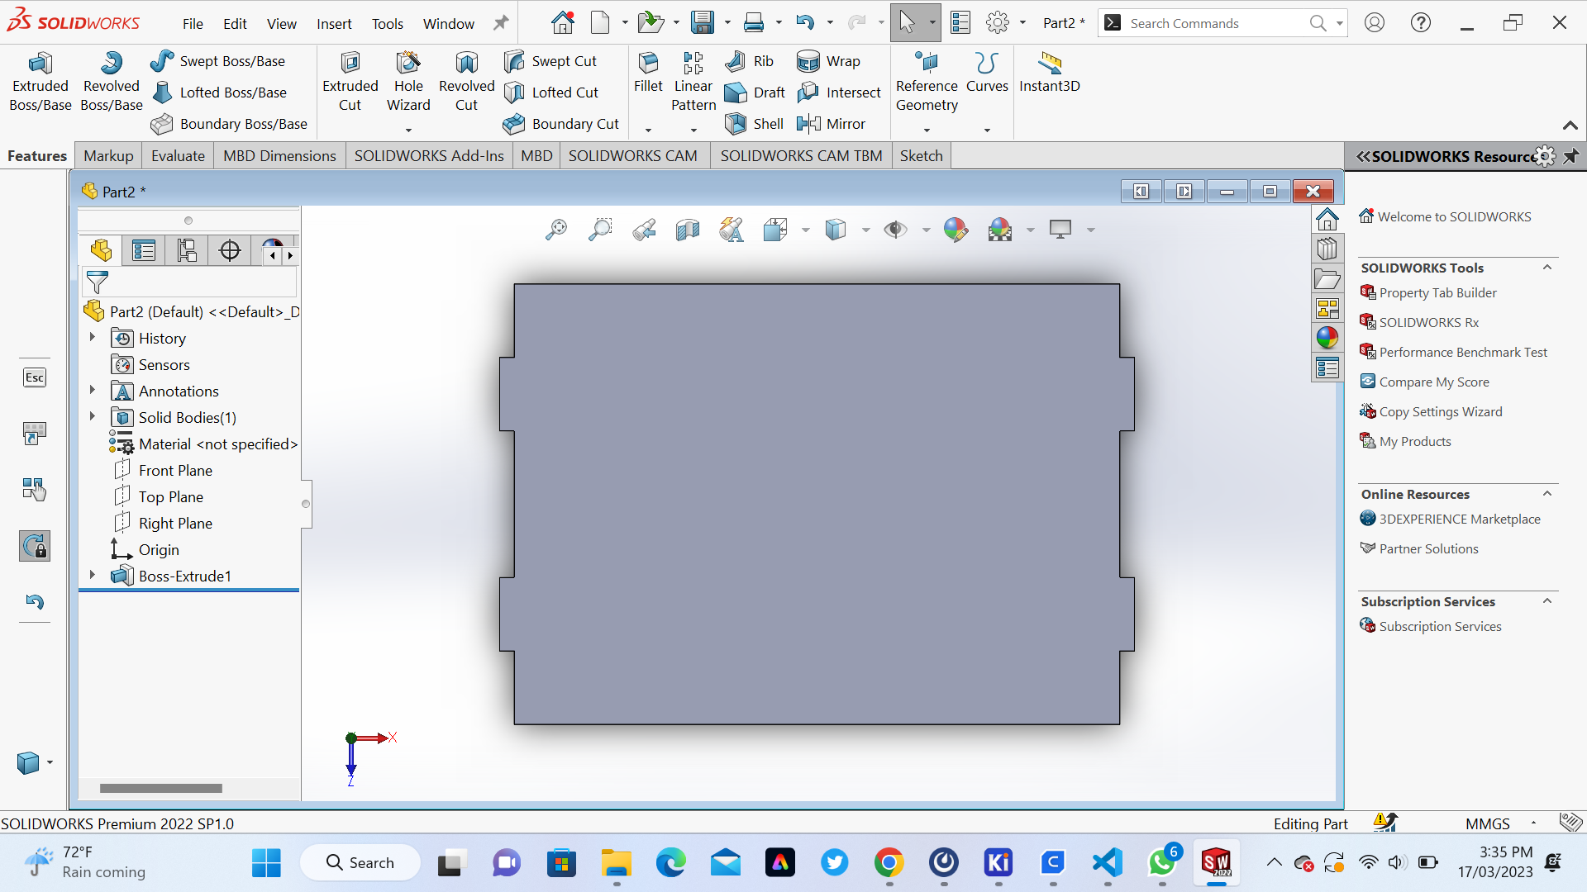Toggle the menu bar pin icon
Screen dimensions: 1587x892
coord(501,23)
